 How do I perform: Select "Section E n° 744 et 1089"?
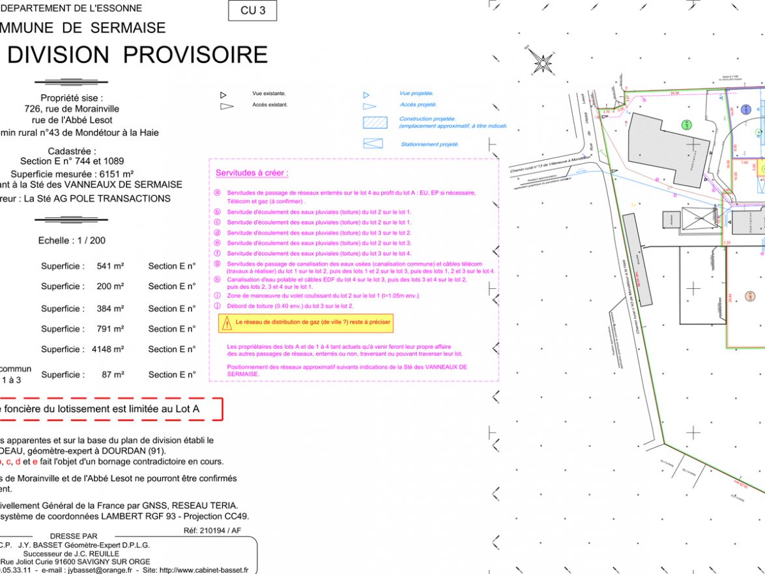[x=72, y=161]
